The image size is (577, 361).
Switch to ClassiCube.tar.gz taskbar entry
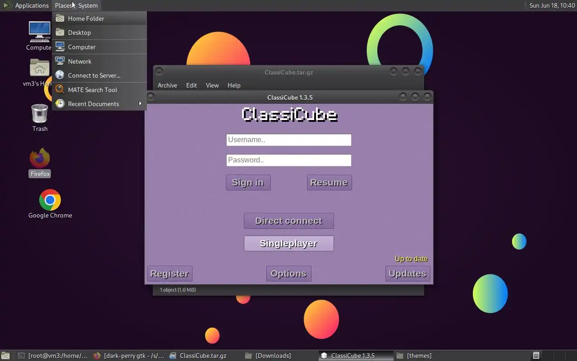tap(205, 356)
